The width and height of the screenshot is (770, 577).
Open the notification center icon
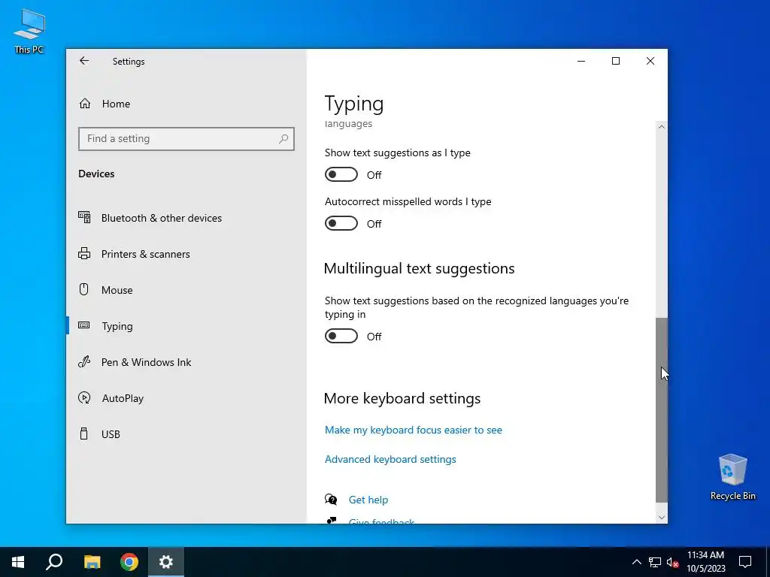tap(745, 562)
